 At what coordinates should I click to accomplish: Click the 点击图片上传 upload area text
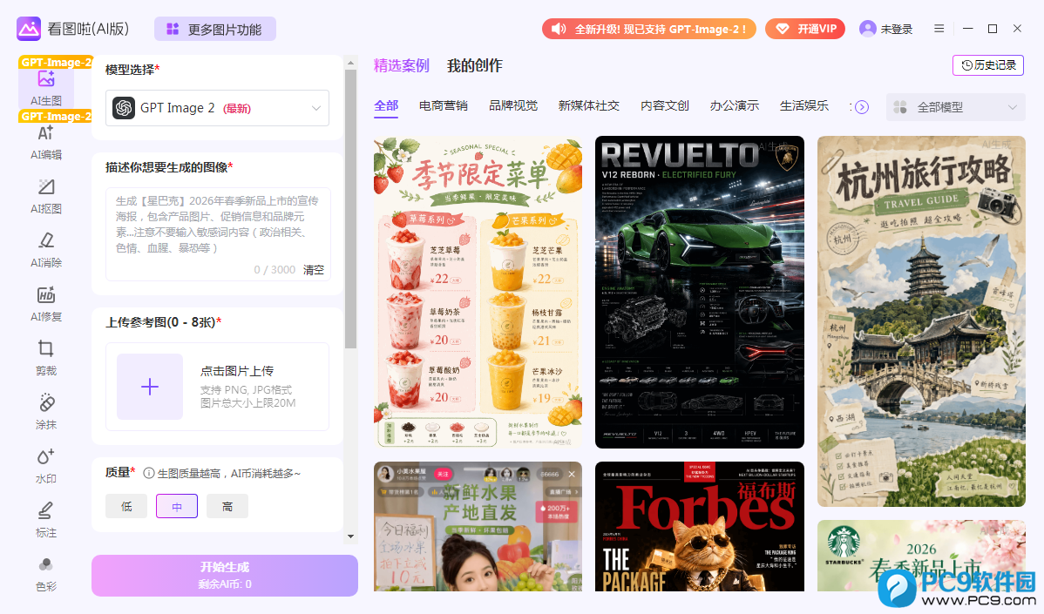click(237, 371)
